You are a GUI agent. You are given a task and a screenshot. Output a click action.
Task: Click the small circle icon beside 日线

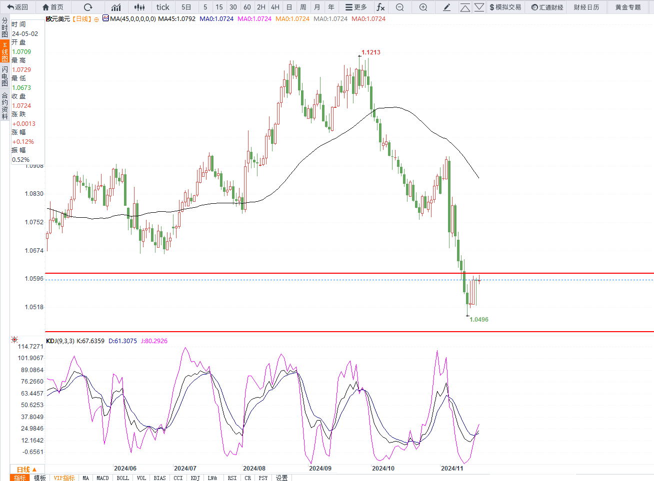coord(96,19)
